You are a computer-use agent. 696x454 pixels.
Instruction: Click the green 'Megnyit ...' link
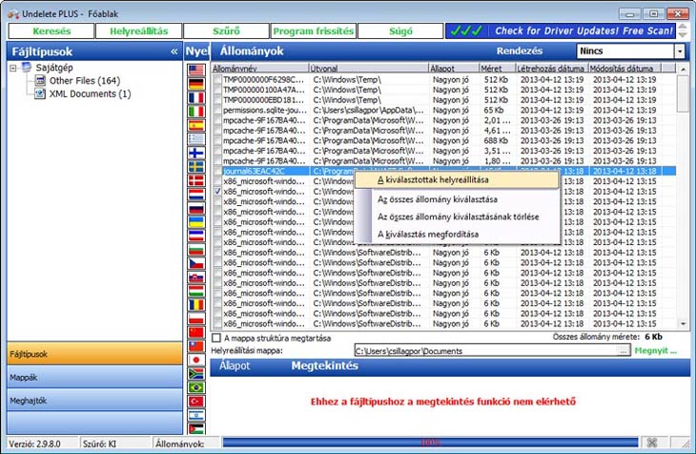tap(656, 350)
